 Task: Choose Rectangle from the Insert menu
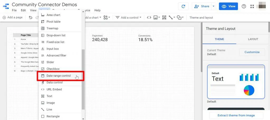click(x=60, y=116)
